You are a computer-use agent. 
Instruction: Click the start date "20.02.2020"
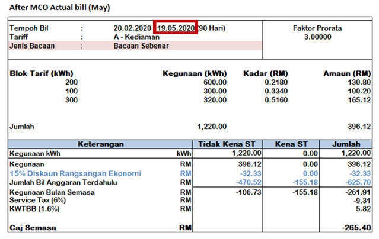[x=132, y=28]
